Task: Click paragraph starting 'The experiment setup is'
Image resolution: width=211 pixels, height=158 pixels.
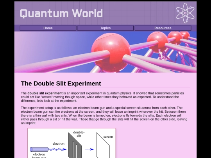Action: coord(104,115)
